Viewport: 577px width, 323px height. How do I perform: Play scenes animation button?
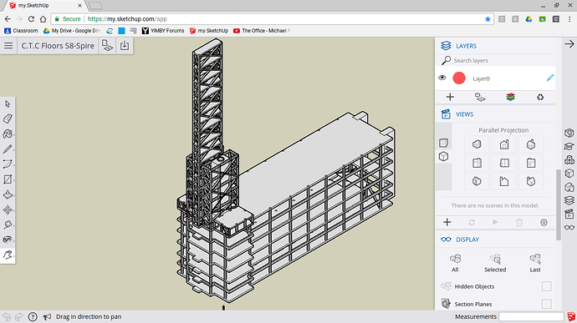point(495,222)
